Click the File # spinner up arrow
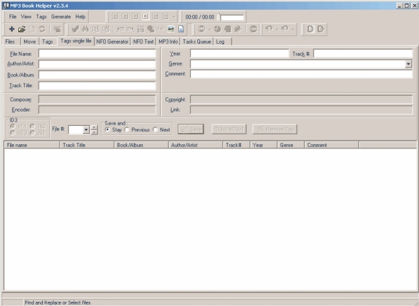 [x=94, y=127]
